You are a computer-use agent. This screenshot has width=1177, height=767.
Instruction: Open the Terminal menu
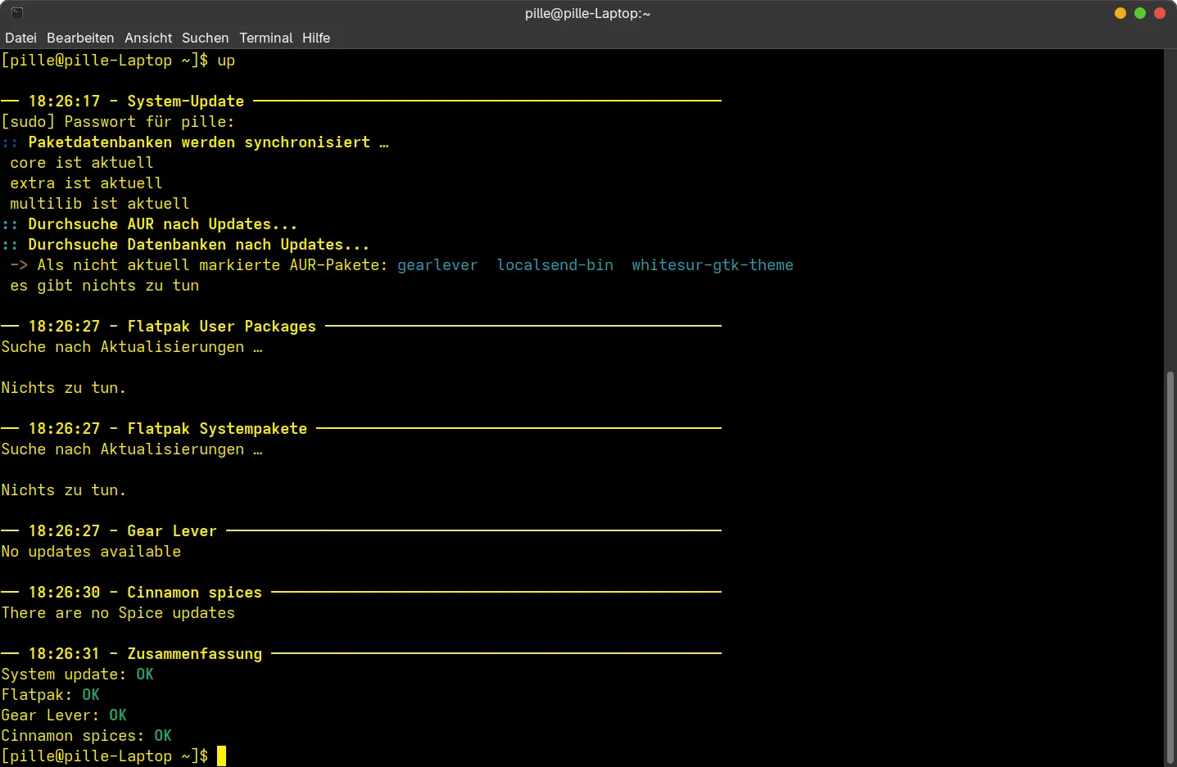pos(265,38)
